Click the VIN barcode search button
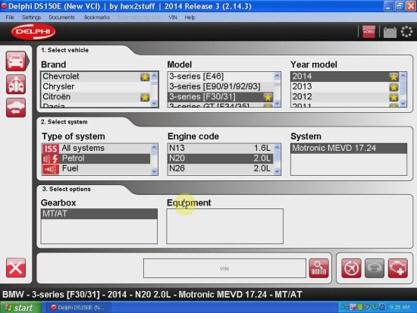This screenshot has width=417, height=313. point(319,268)
